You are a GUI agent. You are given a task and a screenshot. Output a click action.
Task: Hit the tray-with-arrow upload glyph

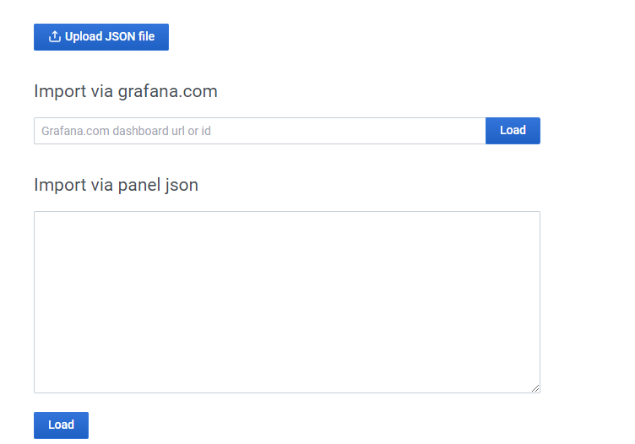[55, 37]
